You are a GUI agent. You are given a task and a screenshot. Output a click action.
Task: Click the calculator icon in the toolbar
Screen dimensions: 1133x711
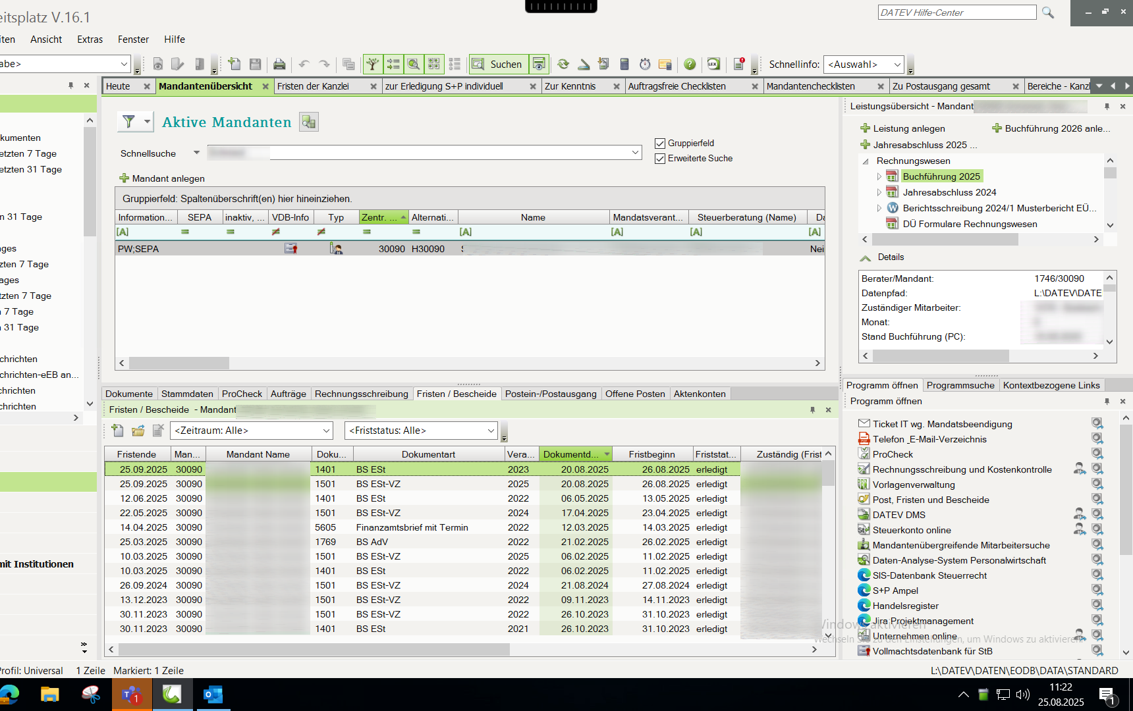624,64
